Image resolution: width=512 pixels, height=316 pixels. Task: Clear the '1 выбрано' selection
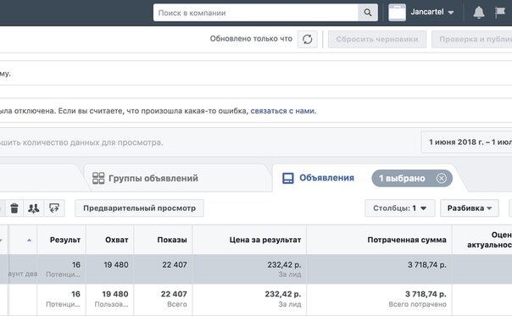(441, 178)
